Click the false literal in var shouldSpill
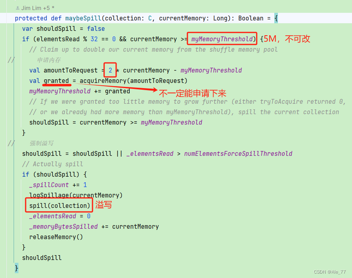Screen dimensions: 352x278 (x=96, y=29)
